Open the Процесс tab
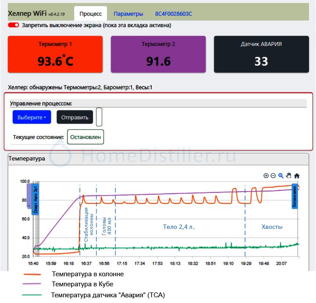 (x=91, y=14)
